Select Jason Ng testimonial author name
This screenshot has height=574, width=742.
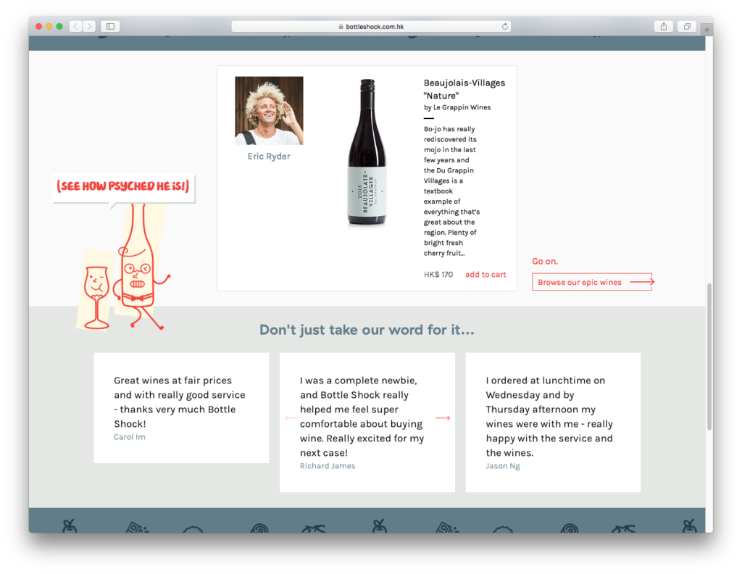[x=503, y=465]
